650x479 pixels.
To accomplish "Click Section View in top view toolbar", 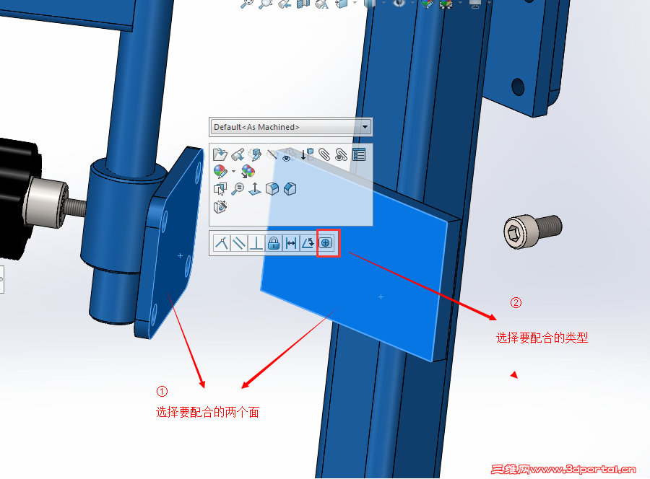I will tap(303, 4).
